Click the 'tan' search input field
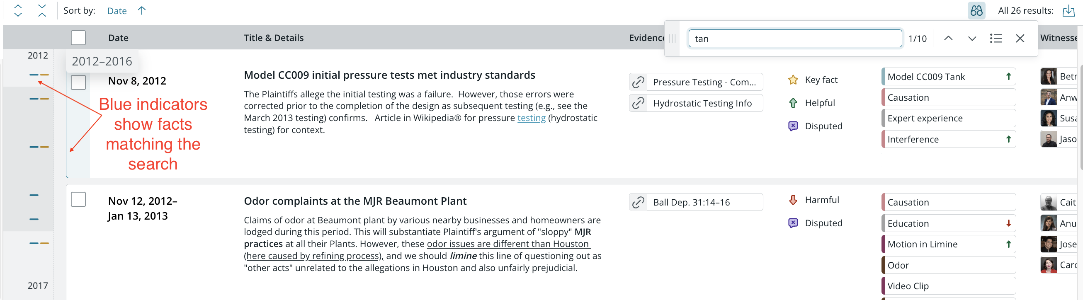The image size is (1083, 300). click(x=794, y=39)
